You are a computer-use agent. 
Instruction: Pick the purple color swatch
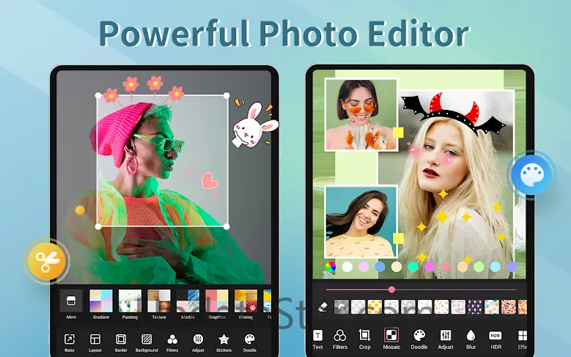(x=512, y=267)
